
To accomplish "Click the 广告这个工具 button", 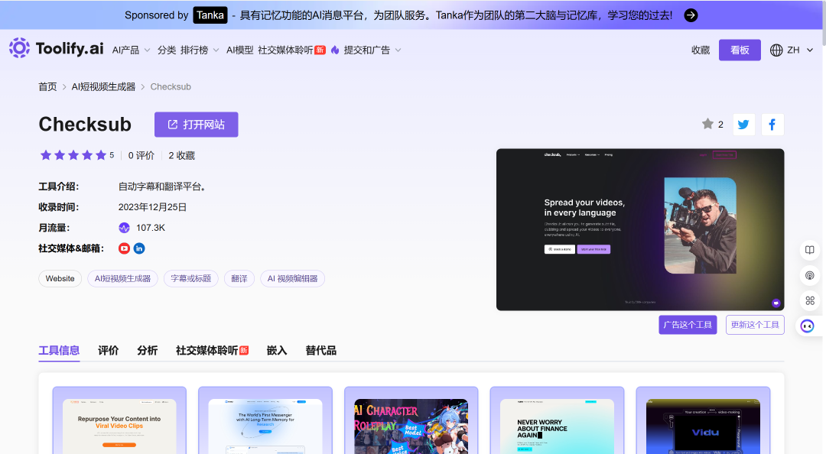I will 688,325.
